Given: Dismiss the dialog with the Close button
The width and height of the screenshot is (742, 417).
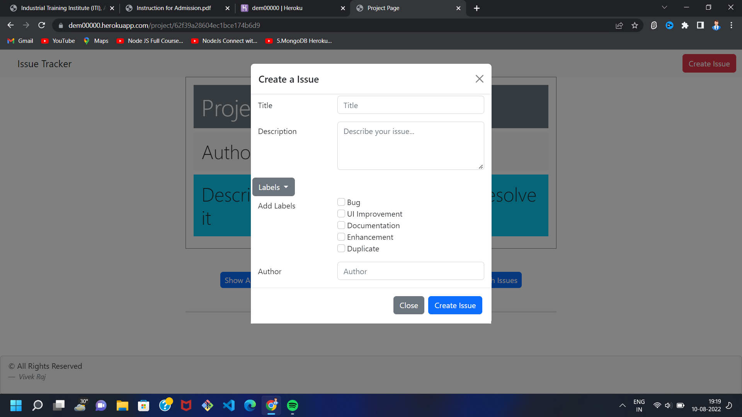Looking at the screenshot, I should coord(408,305).
